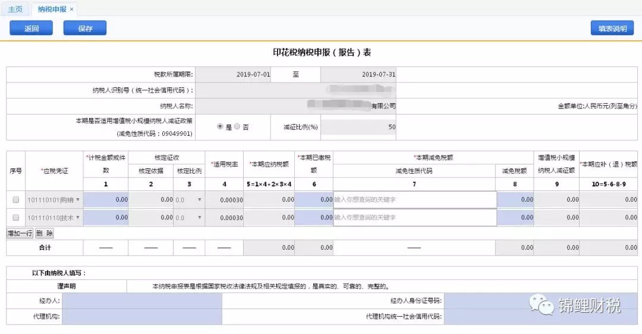Screen dimensions: 642x334
Task: Click end date 2019-07-31 field
Action: tap(358, 74)
